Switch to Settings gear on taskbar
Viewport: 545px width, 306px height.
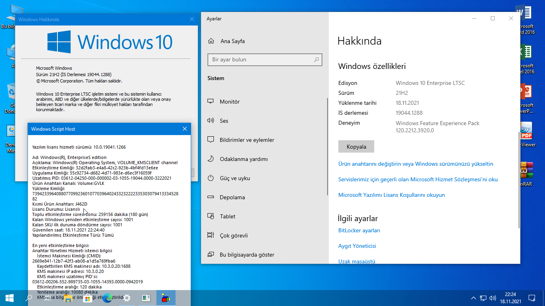[x=127, y=298]
